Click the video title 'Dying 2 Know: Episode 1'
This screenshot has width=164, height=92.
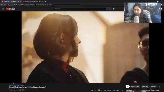[27, 87]
